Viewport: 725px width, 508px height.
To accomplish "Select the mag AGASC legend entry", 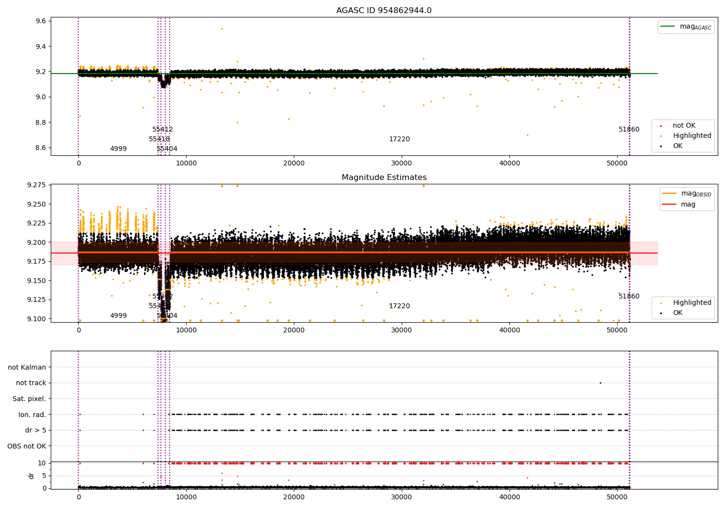I will 686,27.
